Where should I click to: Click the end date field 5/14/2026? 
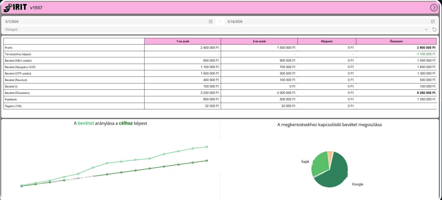coord(331,22)
